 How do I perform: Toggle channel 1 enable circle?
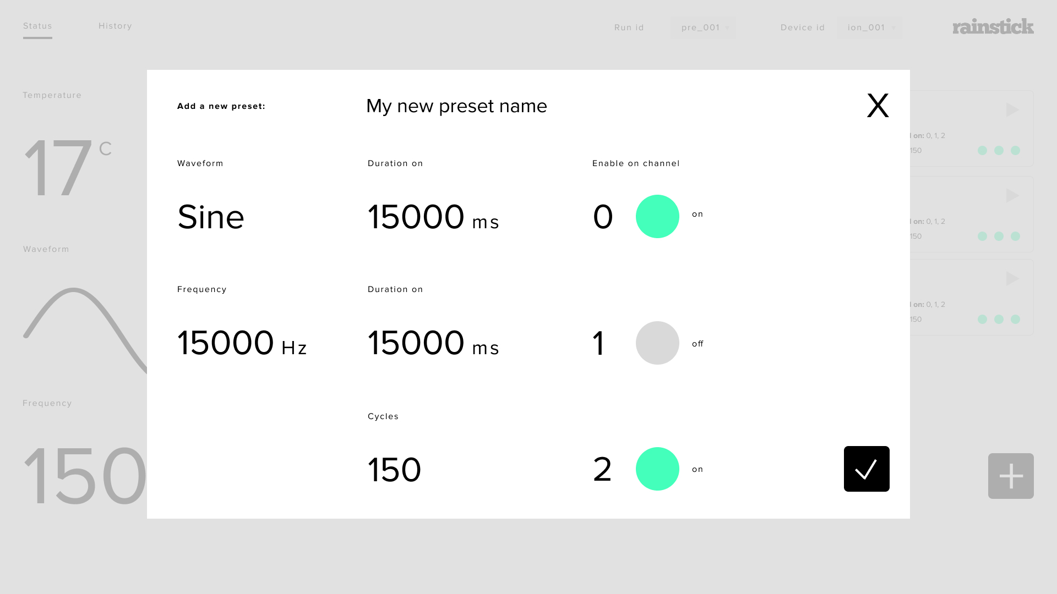(657, 343)
